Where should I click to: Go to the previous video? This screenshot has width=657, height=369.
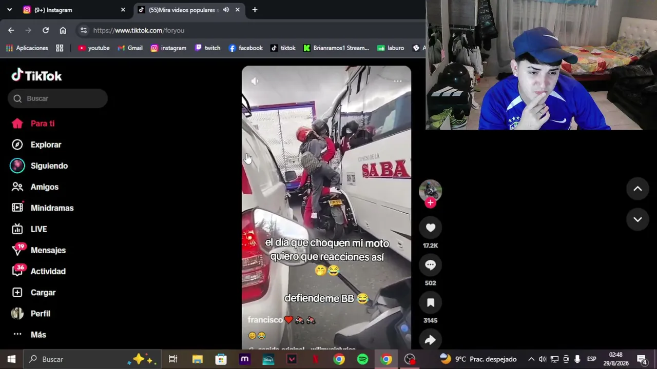click(637, 189)
